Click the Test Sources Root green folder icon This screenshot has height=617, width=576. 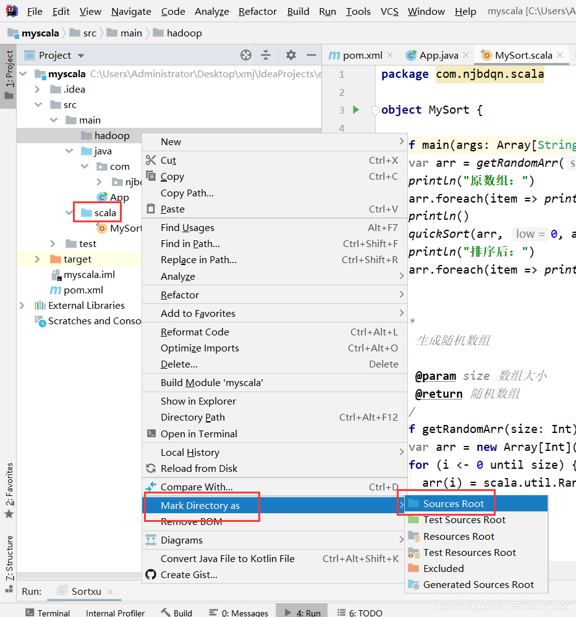(413, 520)
